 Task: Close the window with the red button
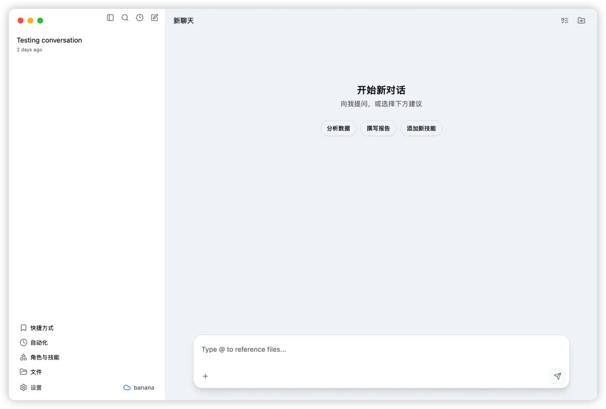[x=21, y=20]
